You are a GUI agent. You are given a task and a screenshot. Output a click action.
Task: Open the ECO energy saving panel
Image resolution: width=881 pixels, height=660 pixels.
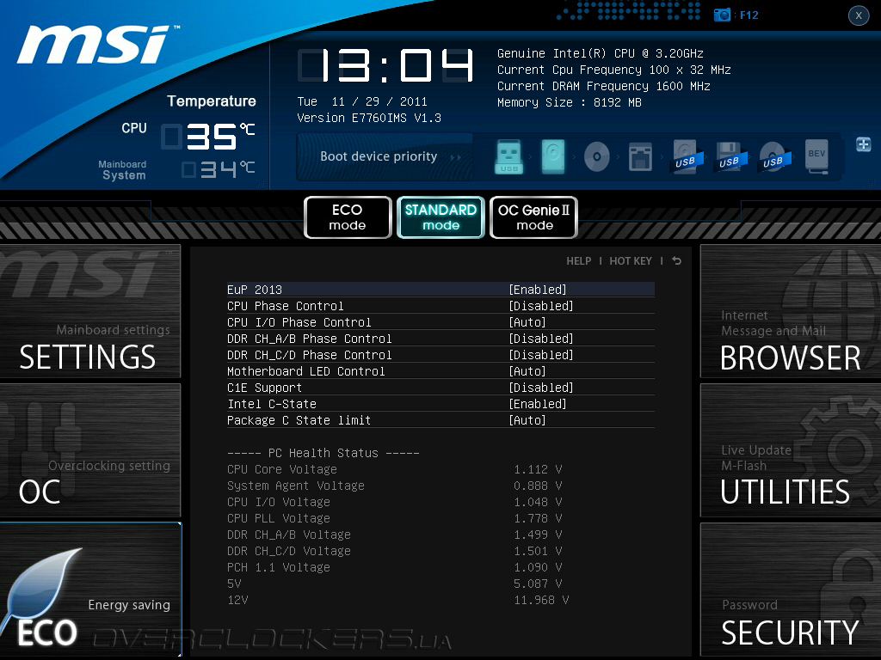tap(89, 590)
